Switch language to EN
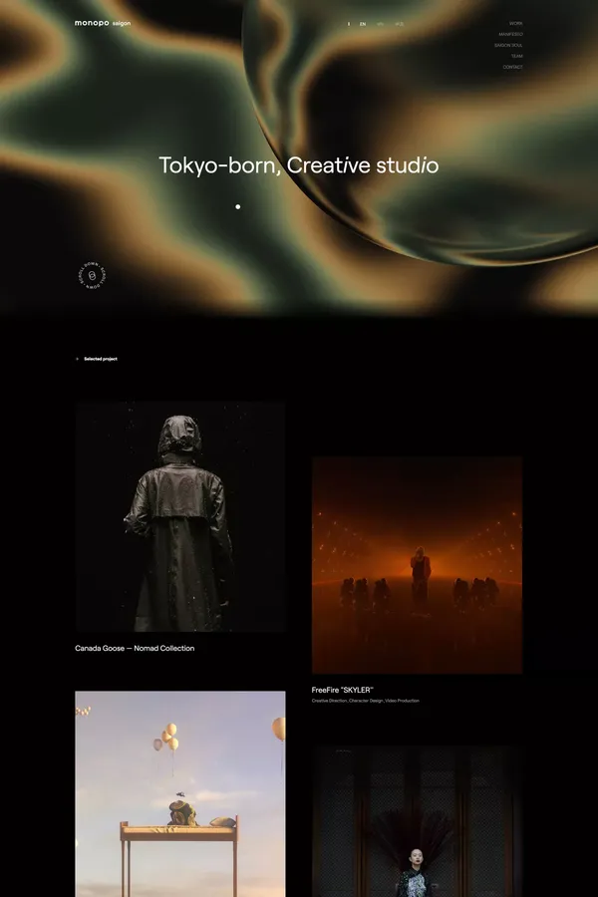The height and width of the screenshot is (897, 598). pos(363,24)
